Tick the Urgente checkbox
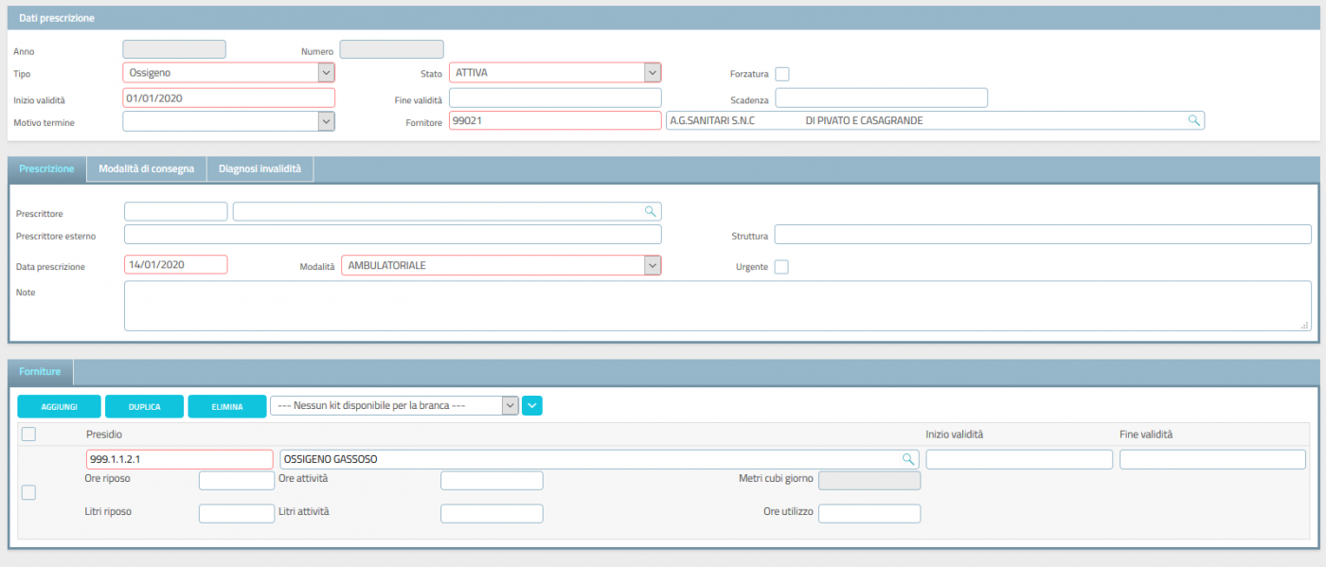Image resolution: width=1326 pixels, height=567 pixels. tap(781, 267)
